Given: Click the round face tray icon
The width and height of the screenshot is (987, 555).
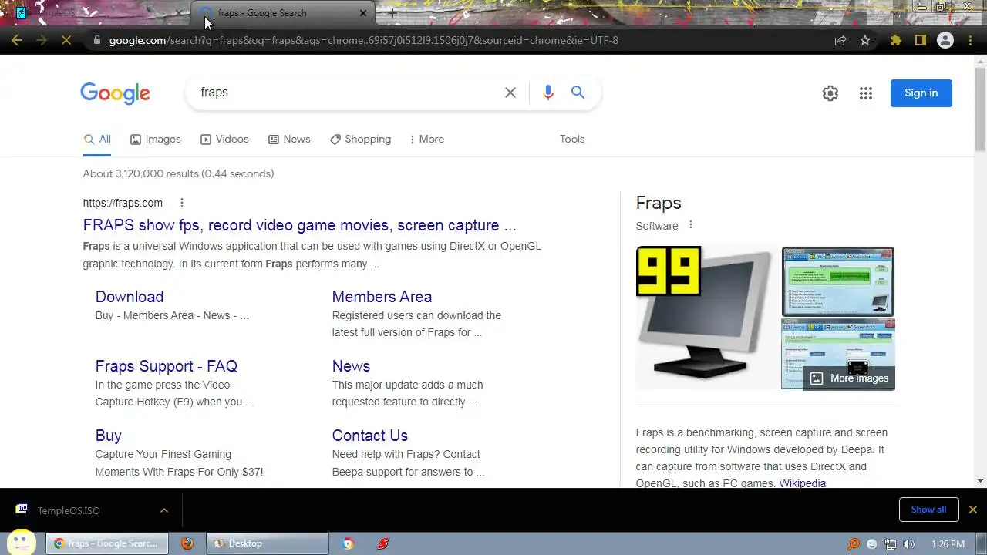Looking at the screenshot, I should click(x=872, y=543).
